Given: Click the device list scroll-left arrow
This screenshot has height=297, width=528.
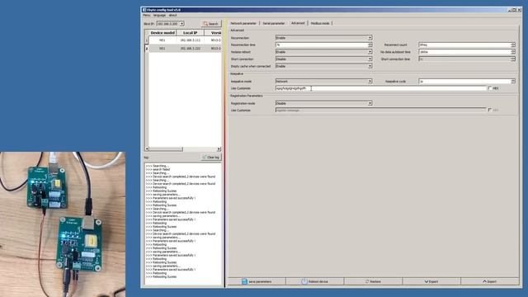Looking at the screenshot, I should coord(147,148).
